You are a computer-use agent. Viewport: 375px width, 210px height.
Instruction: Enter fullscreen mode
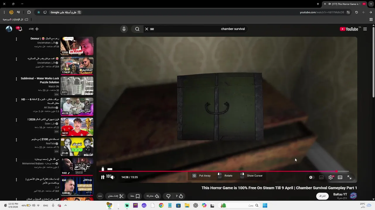pos(349,177)
